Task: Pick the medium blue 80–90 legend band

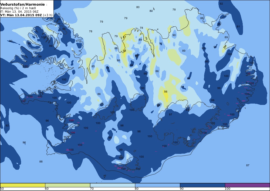Action: (158, 185)
